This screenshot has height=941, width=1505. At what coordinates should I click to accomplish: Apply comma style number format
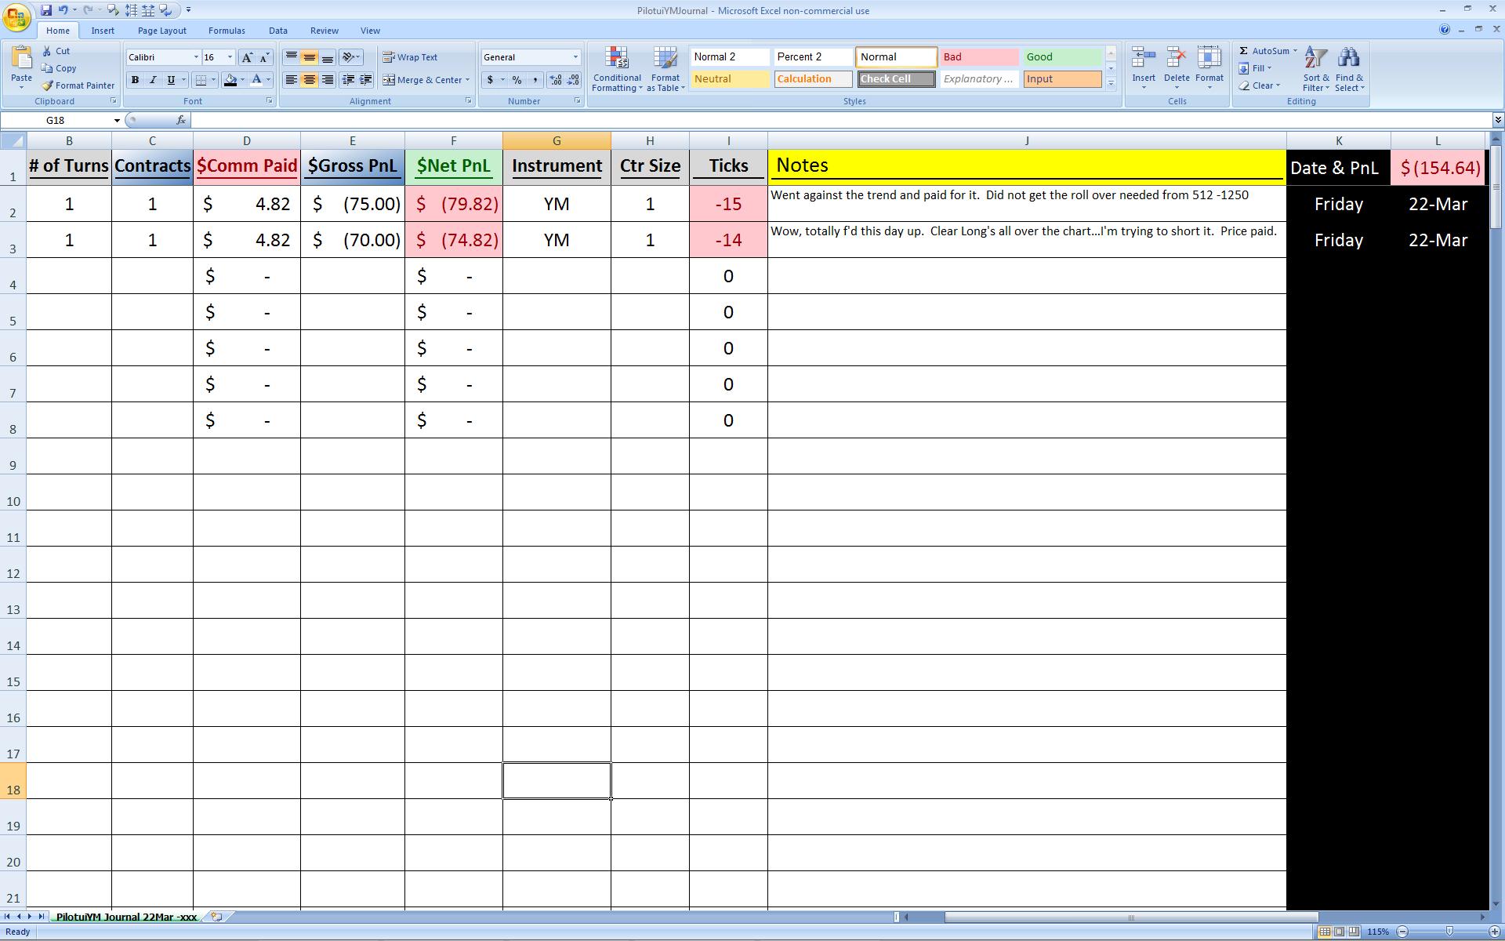pyautogui.click(x=535, y=80)
